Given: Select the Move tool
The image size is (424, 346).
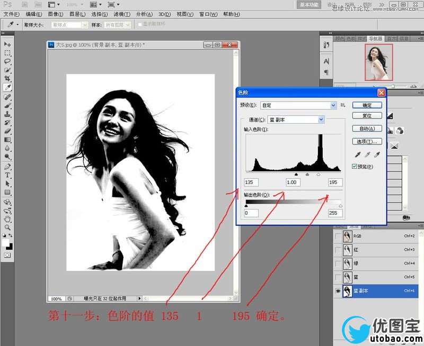Looking at the screenshot, I should (7, 44).
